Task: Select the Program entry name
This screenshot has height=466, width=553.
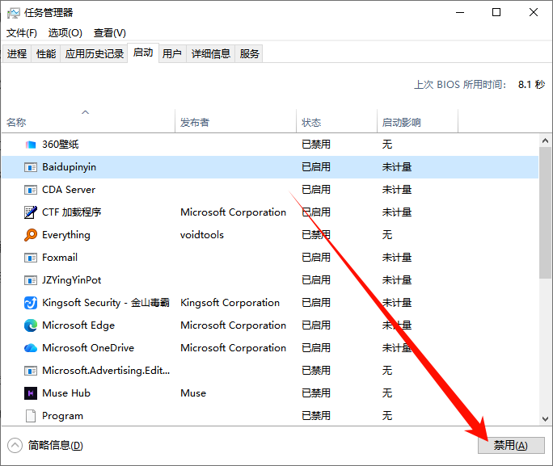Action: 63,416
